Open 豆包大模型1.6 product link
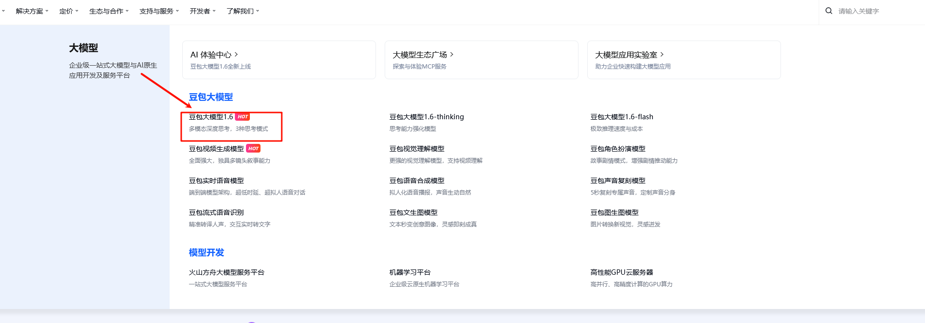The height and width of the screenshot is (323, 925). point(211,117)
